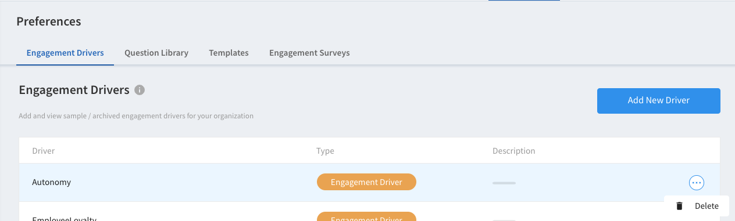Viewport: 735px width, 221px height.
Task: Click the Engagement Drivers section heading
Action: coord(74,90)
